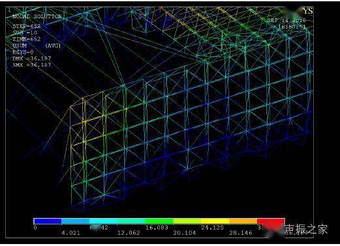Click the TIME=652 label
The image size is (340, 246).
point(27,39)
